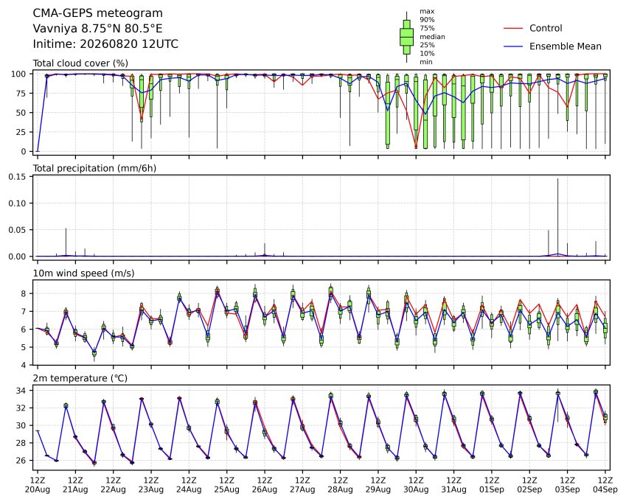Click the 12Z 04Sep axis tick label
626x502 pixels.
pyautogui.click(x=605, y=485)
